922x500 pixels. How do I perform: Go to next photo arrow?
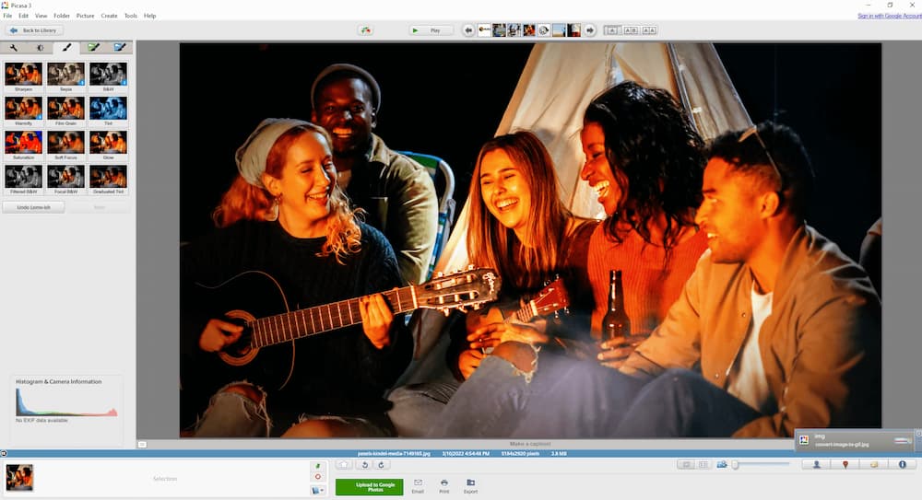[x=590, y=30]
